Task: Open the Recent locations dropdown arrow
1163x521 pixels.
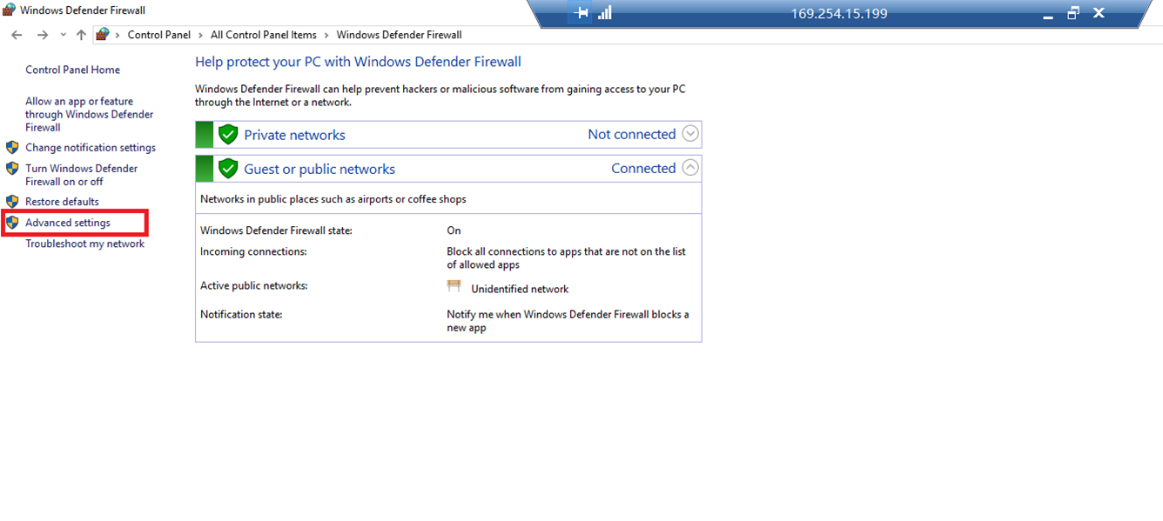Action: click(x=63, y=35)
